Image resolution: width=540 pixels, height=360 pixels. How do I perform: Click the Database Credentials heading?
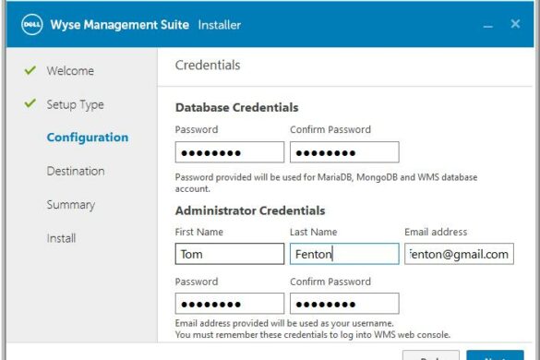point(237,107)
